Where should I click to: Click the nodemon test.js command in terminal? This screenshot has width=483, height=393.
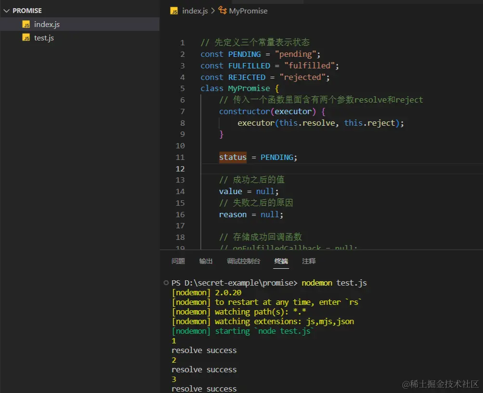334,283
